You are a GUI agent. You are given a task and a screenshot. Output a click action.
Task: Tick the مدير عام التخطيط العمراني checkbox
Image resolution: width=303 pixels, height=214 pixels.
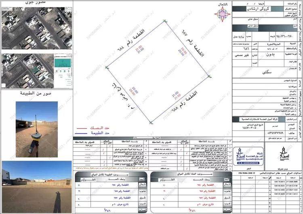tap(295, 111)
